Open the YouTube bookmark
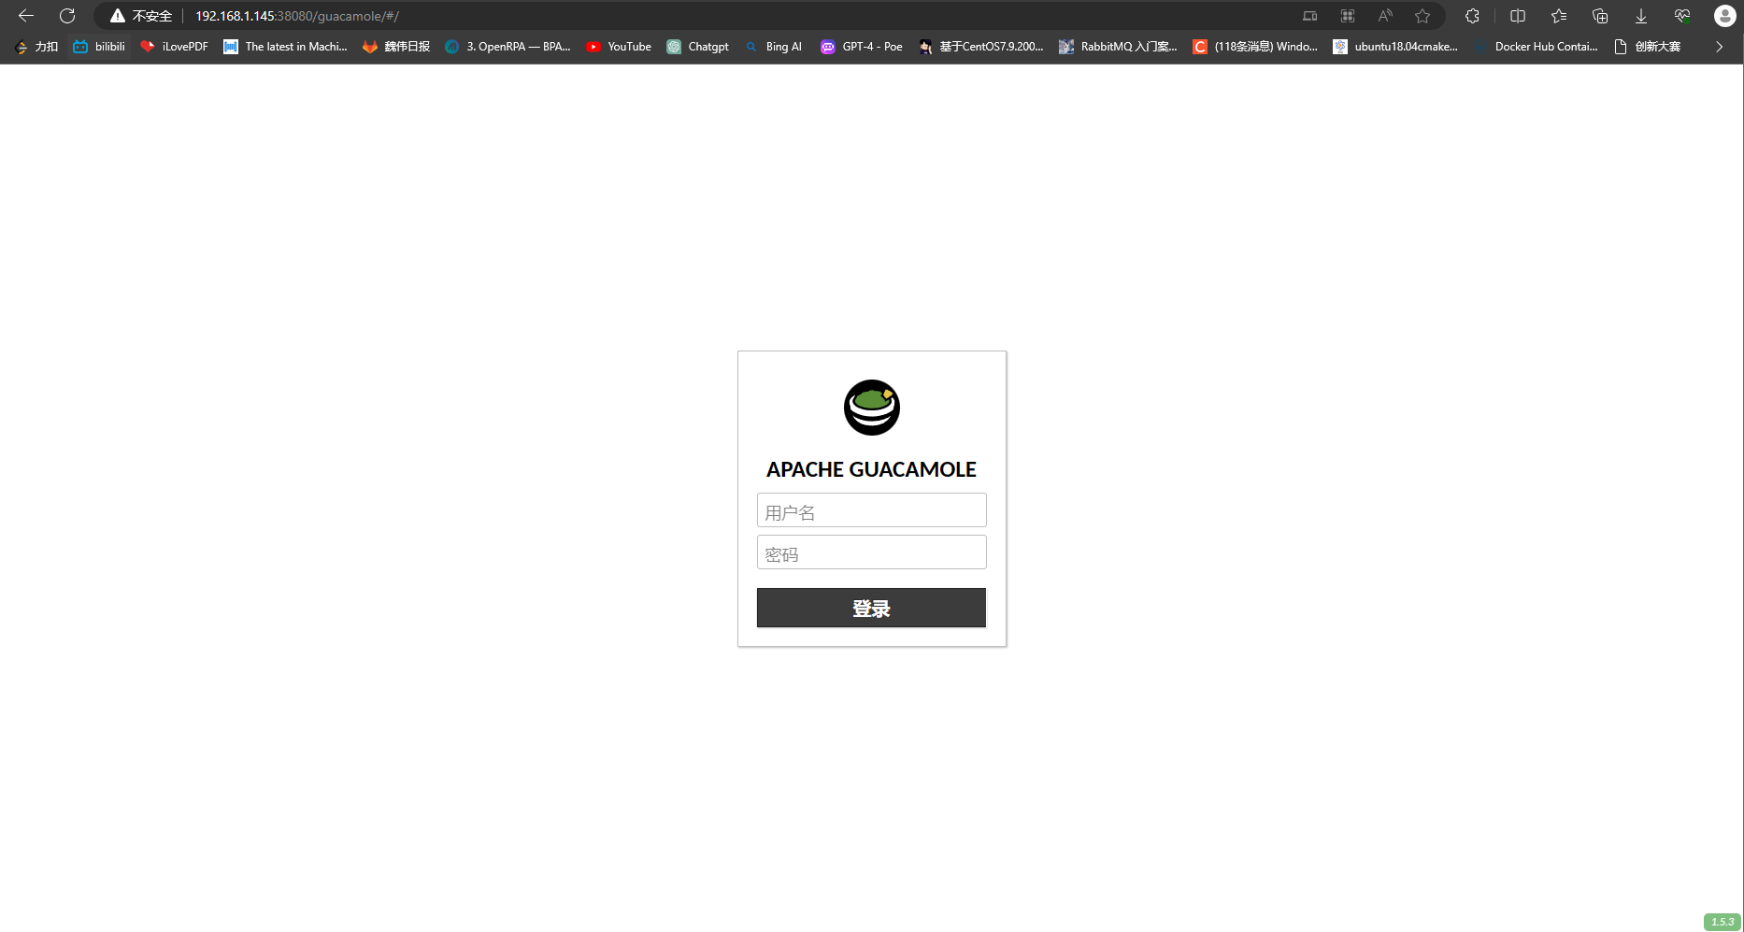Image resolution: width=1744 pixels, height=932 pixels. click(619, 46)
